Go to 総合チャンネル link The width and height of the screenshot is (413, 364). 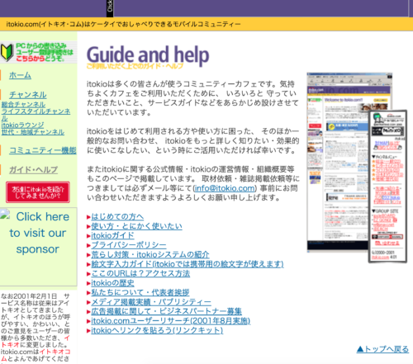[x=23, y=105]
